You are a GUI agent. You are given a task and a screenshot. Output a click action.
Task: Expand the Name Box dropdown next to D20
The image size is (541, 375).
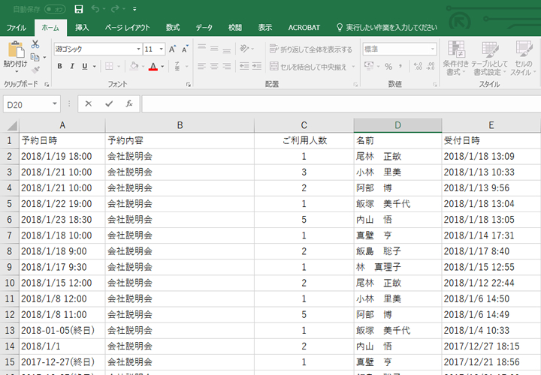[55, 104]
